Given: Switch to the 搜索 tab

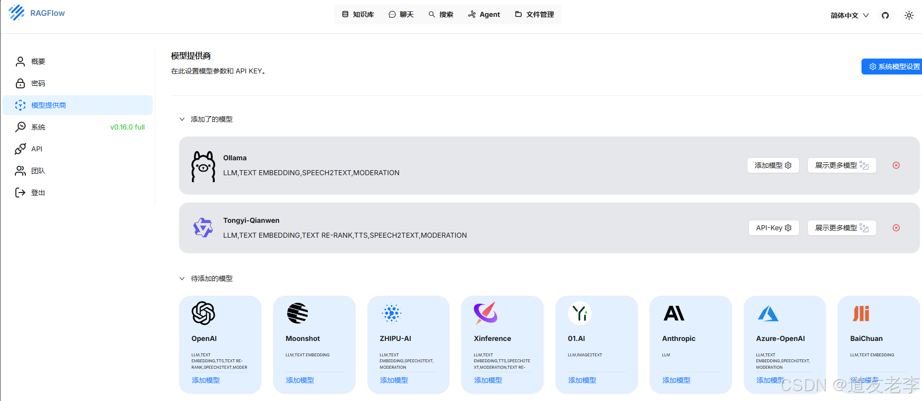Looking at the screenshot, I should coord(441,14).
